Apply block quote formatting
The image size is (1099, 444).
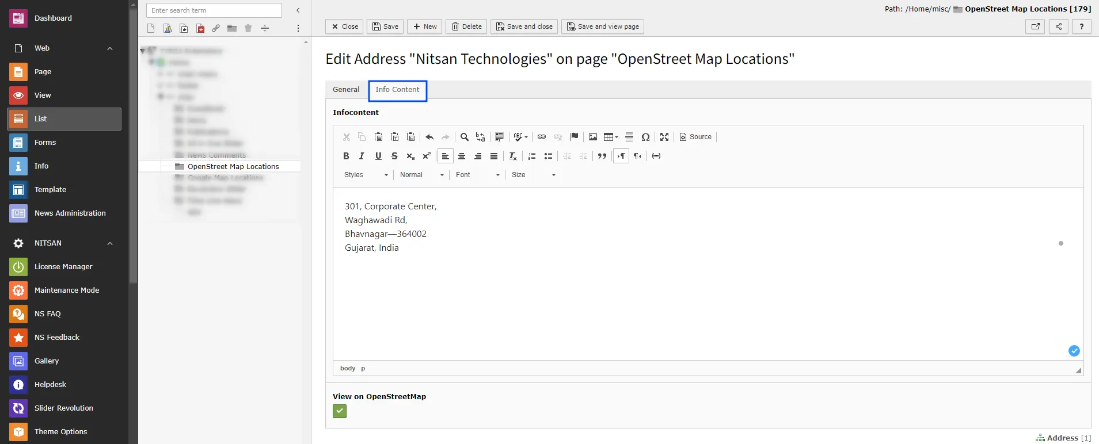602,156
